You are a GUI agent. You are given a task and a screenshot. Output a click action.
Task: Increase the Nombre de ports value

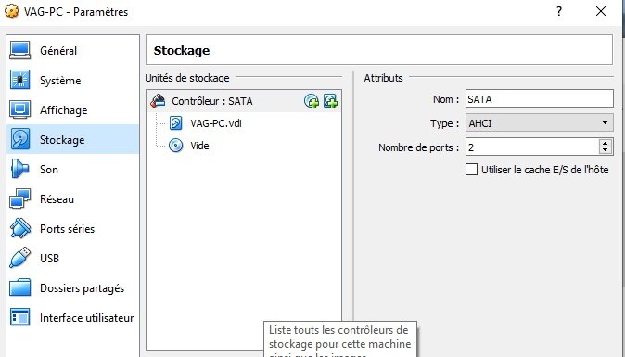[606, 144]
